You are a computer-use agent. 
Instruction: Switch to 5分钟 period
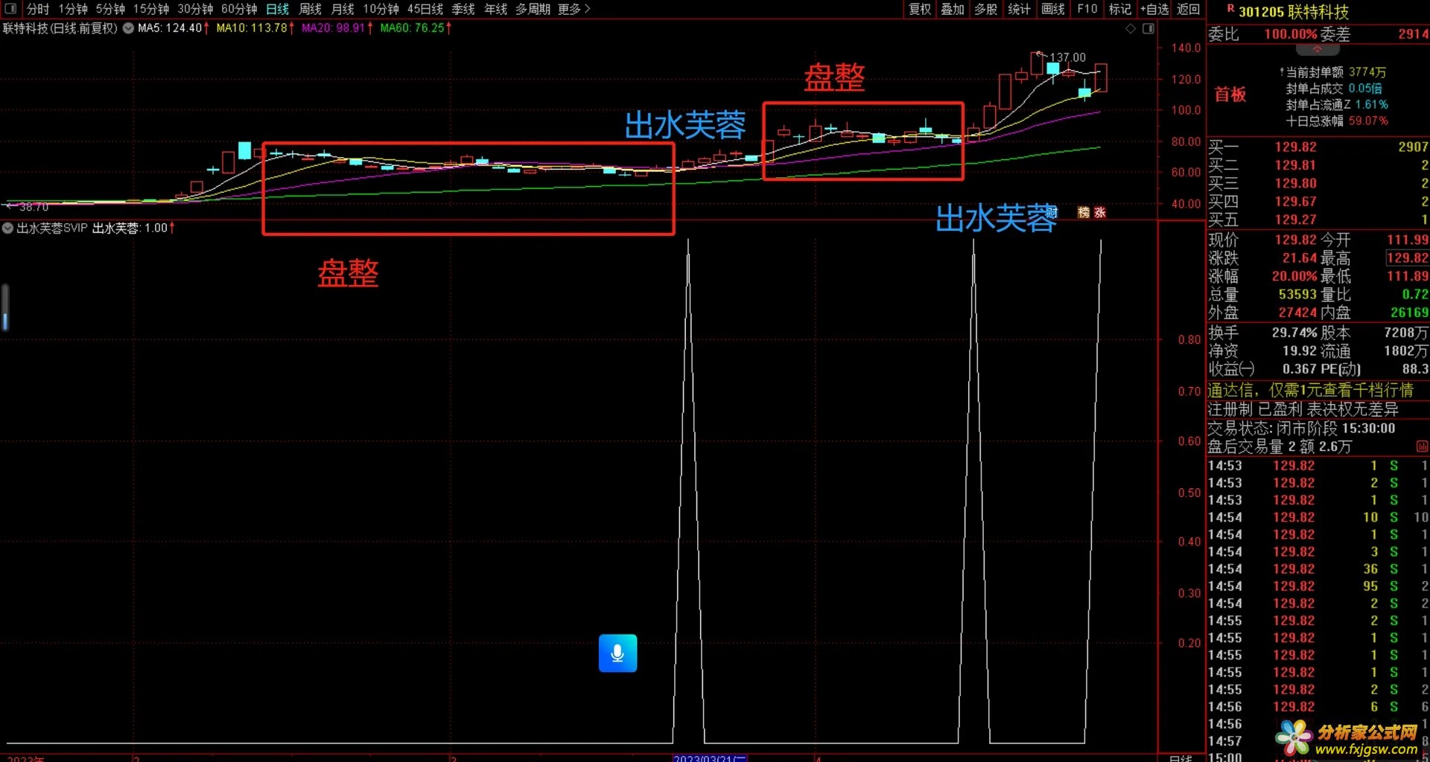tap(110, 9)
